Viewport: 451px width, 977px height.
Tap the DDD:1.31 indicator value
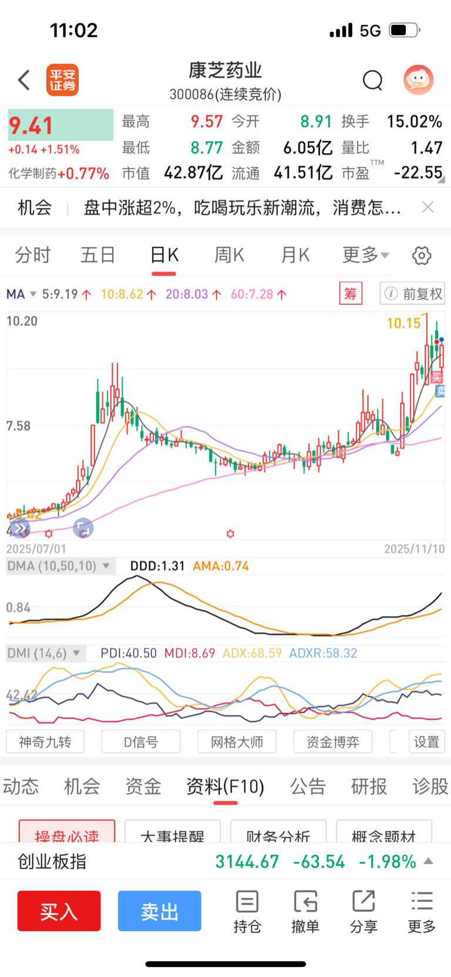tap(157, 566)
